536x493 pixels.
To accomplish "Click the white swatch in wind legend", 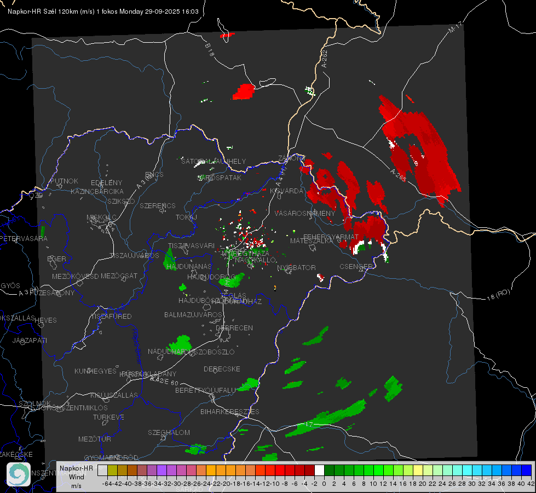I will 319,470.
